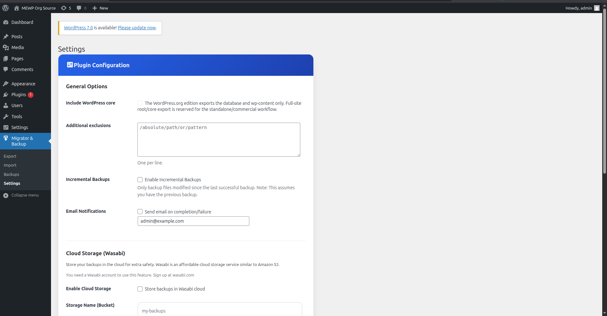Open the Import submenu page
This screenshot has height=316, width=607.
(10, 165)
